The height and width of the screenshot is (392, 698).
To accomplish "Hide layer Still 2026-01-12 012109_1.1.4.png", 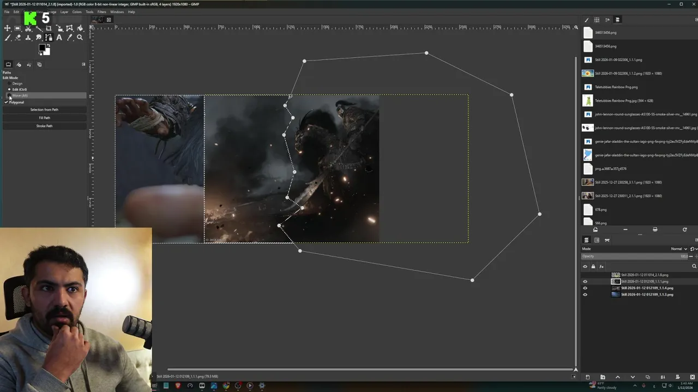I will coord(585,288).
